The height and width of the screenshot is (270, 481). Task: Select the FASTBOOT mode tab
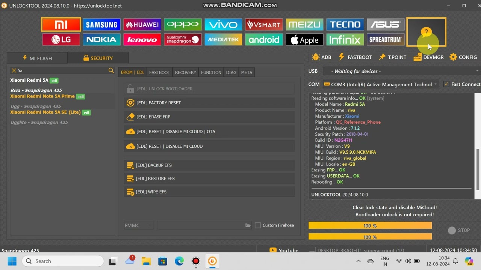pyautogui.click(x=159, y=72)
